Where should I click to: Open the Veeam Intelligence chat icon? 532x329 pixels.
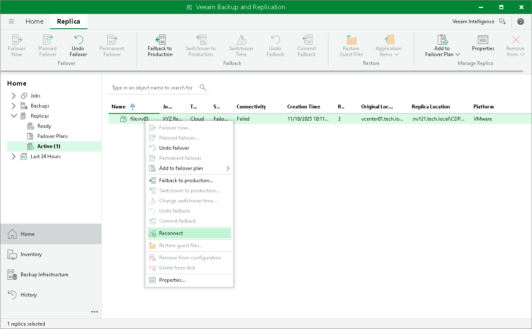coord(503,21)
